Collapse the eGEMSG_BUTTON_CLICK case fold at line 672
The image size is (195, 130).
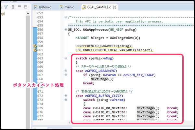coord(66,96)
